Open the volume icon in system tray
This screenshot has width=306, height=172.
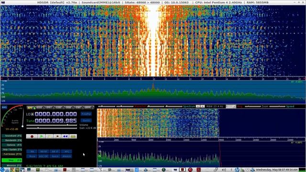pyautogui.click(x=224, y=170)
